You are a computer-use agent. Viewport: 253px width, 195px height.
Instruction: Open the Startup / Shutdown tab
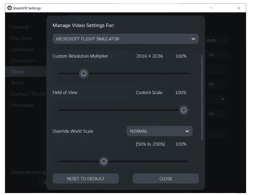pos(29,94)
